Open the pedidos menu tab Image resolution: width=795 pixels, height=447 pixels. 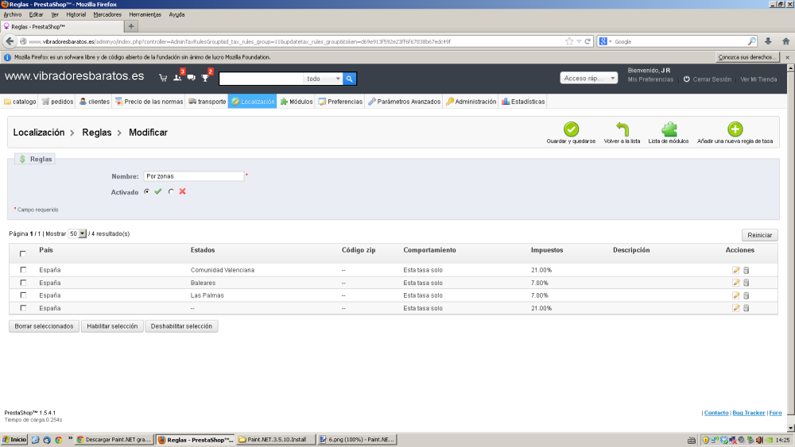click(57, 102)
